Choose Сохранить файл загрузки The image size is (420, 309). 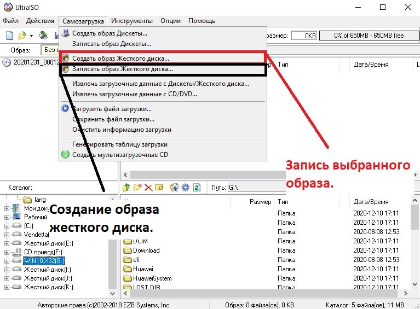tap(163, 119)
